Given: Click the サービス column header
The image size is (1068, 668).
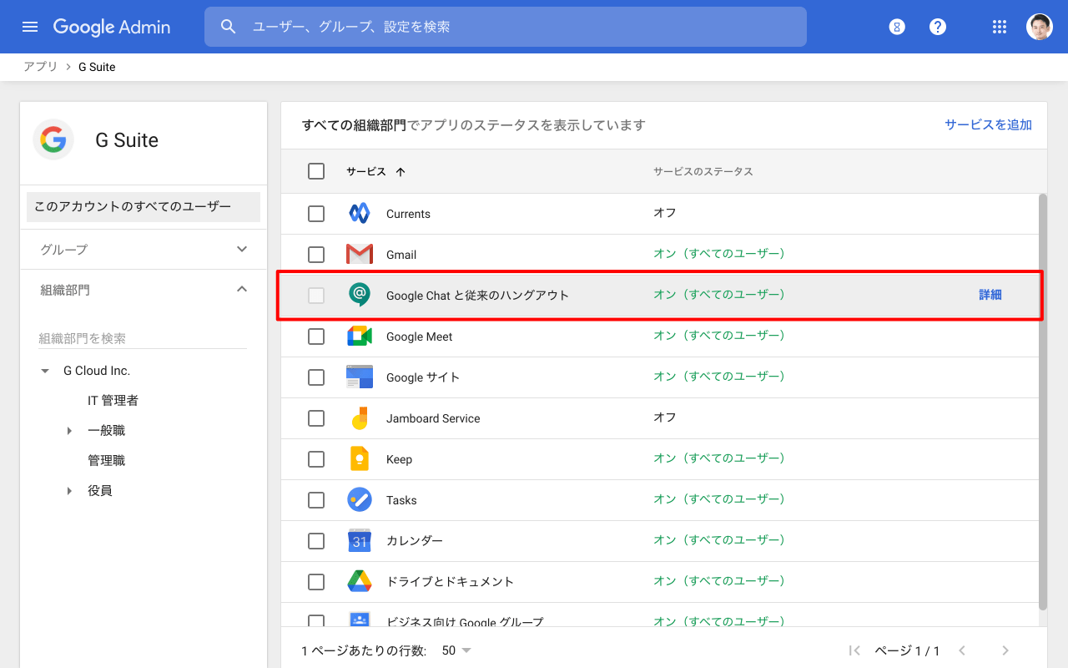Looking at the screenshot, I should point(366,171).
